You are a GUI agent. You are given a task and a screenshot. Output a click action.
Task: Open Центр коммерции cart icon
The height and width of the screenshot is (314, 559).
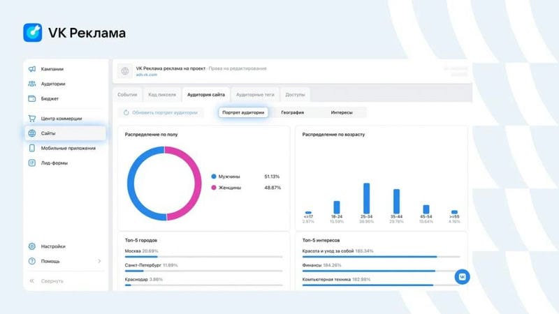point(31,118)
